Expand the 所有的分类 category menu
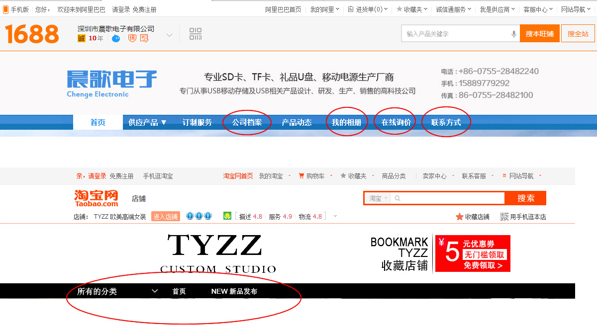This screenshot has width=597, height=333. coord(117,291)
